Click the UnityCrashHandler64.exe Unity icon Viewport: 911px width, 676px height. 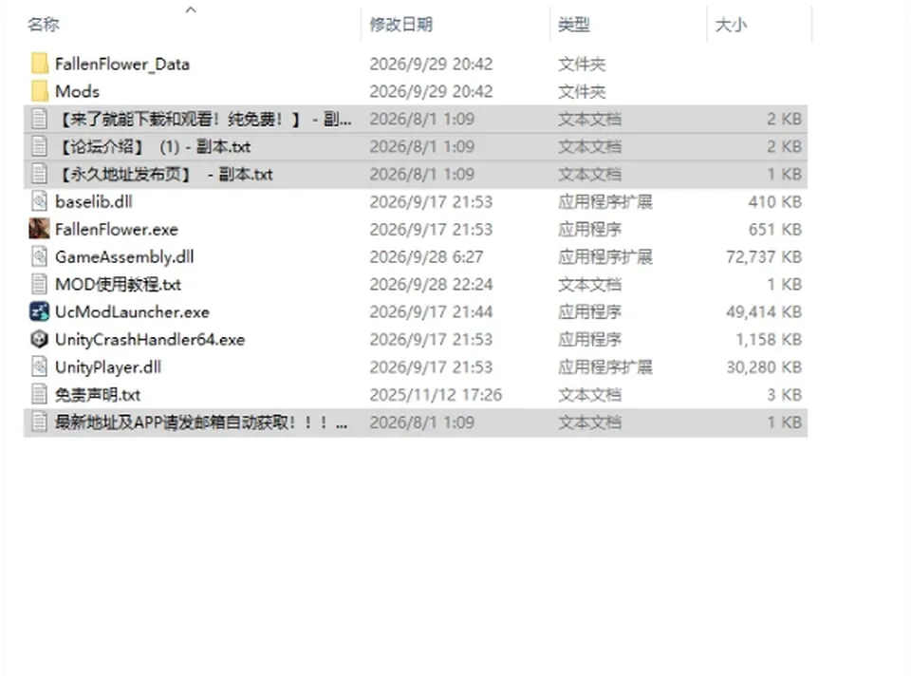click(x=40, y=340)
